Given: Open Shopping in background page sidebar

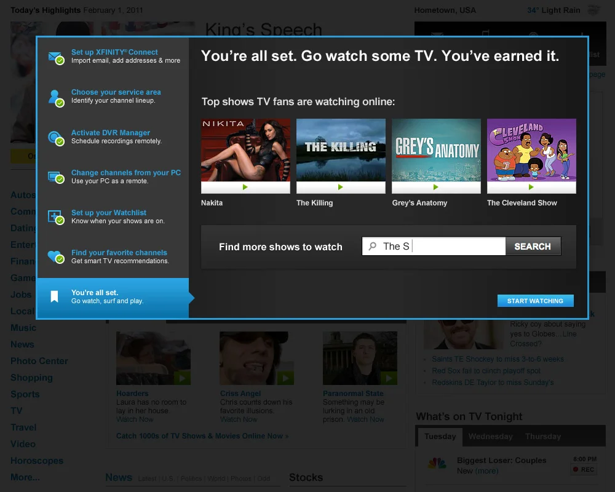Looking at the screenshot, I should [x=31, y=378].
